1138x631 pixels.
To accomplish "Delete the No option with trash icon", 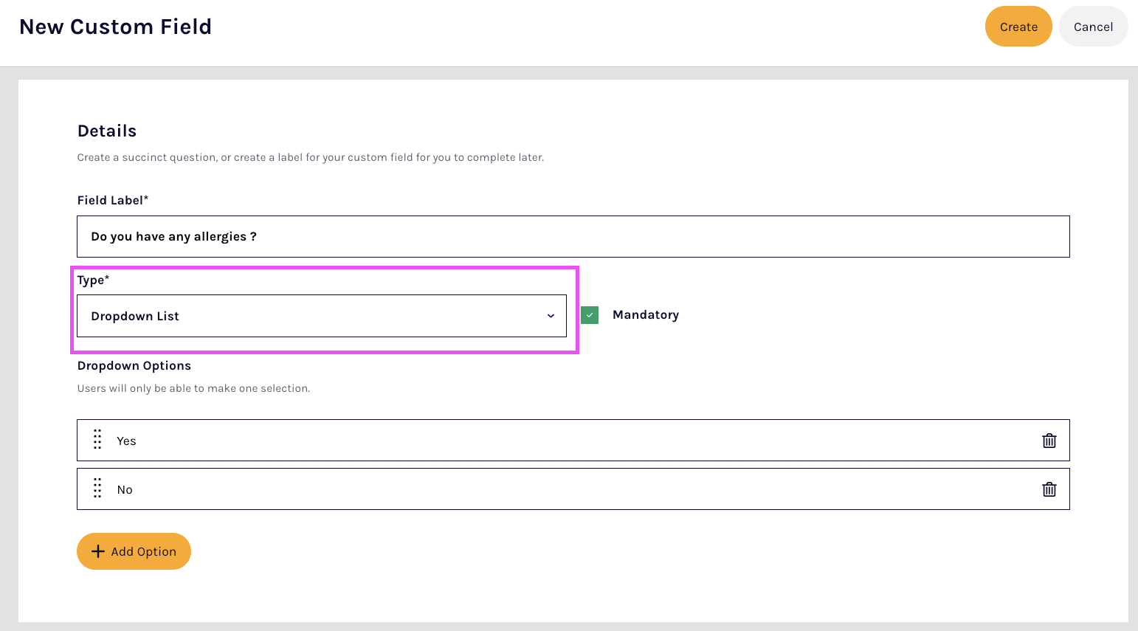I will [x=1049, y=489].
